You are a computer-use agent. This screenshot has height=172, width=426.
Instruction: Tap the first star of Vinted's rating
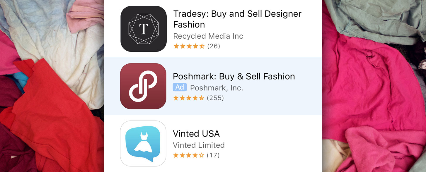pyautogui.click(x=176, y=155)
